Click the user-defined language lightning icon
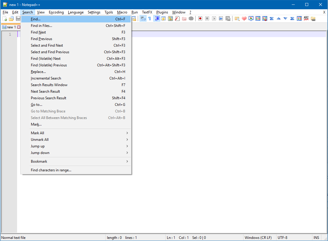The height and width of the screenshot is (241, 328). (x=163, y=19)
